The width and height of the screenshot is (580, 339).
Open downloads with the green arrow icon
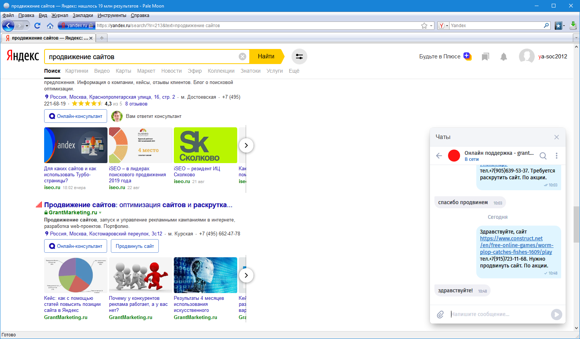click(573, 26)
